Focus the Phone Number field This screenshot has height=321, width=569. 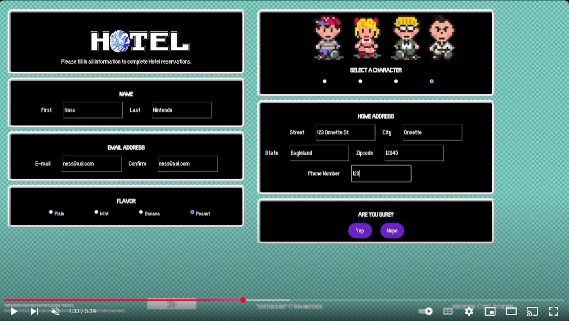(381, 174)
